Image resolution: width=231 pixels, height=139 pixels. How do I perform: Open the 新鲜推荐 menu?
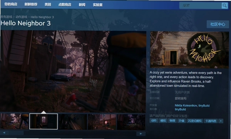31,4
